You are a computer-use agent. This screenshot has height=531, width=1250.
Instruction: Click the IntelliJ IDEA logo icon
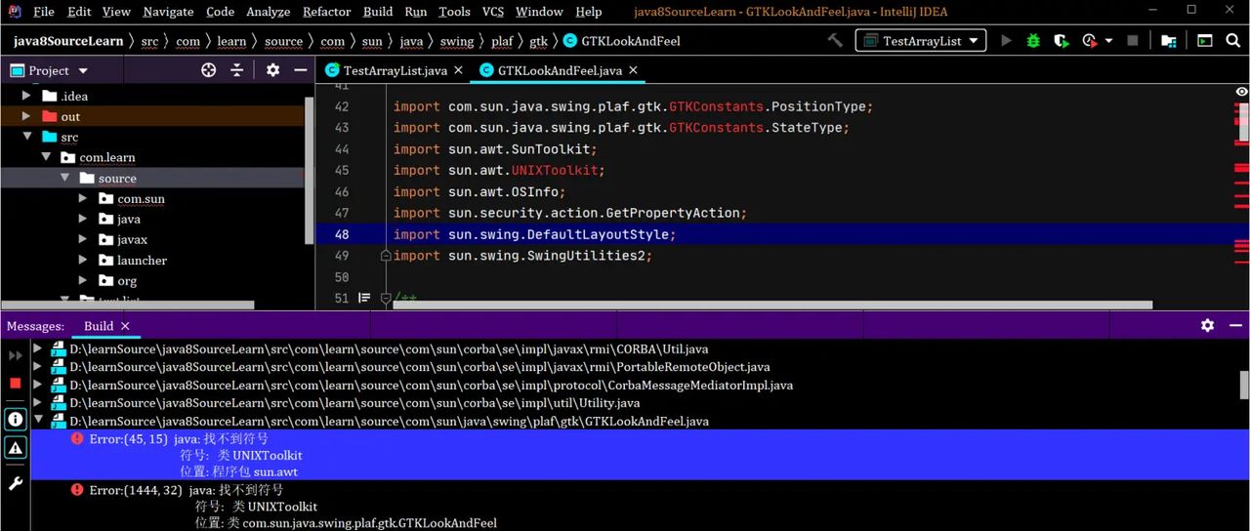click(15, 12)
